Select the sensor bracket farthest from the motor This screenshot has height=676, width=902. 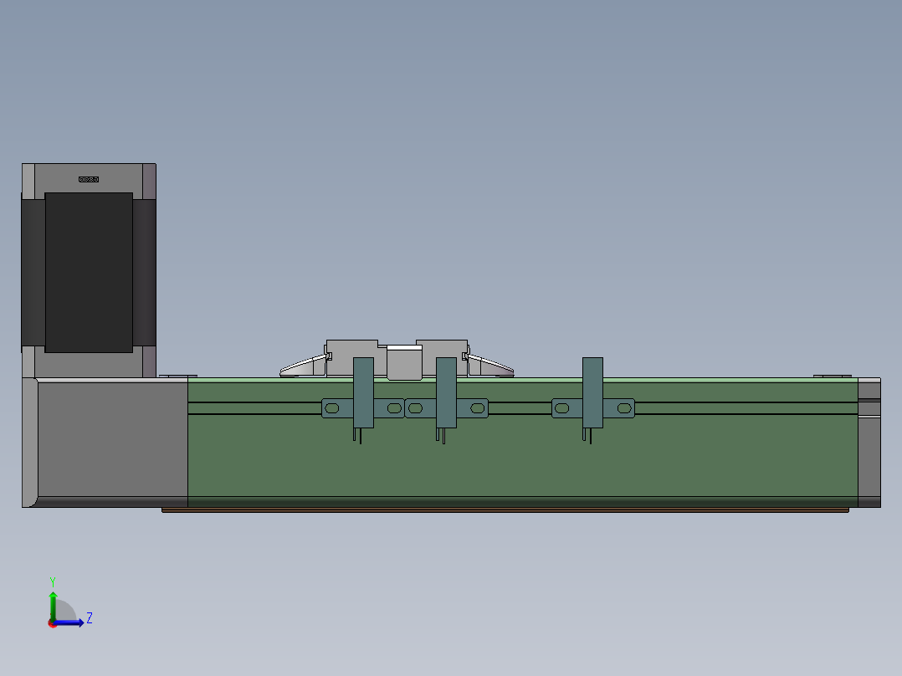593,401
